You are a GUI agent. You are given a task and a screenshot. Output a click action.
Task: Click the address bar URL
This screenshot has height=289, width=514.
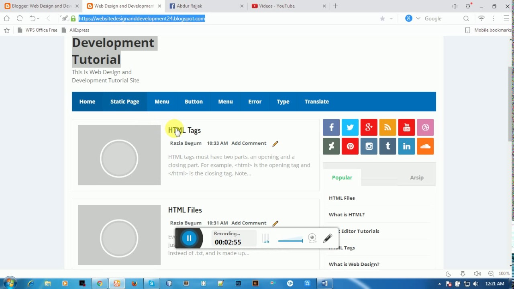(x=142, y=18)
